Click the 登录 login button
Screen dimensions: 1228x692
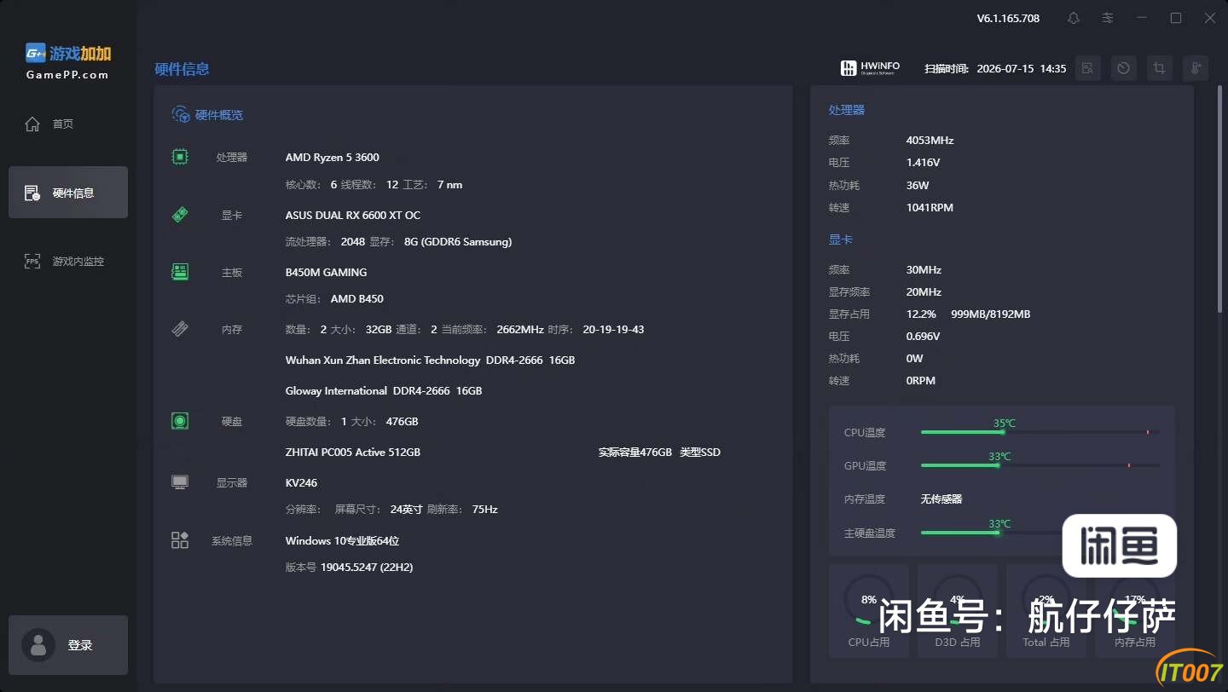pos(68,645)
